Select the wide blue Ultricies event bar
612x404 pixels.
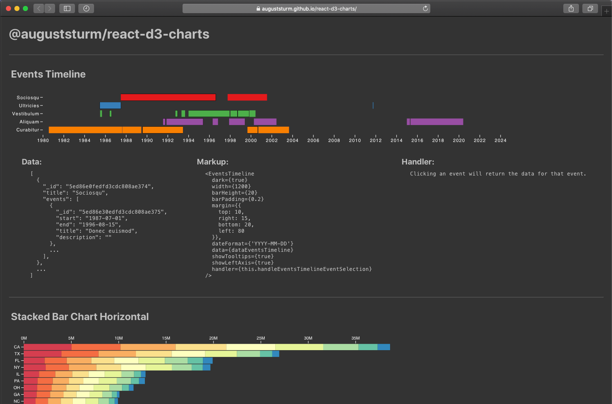coord(110,106)
